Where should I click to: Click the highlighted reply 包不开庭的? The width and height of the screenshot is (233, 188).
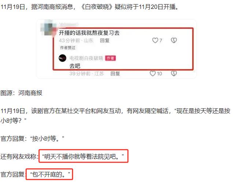click(x=50, y=174)
